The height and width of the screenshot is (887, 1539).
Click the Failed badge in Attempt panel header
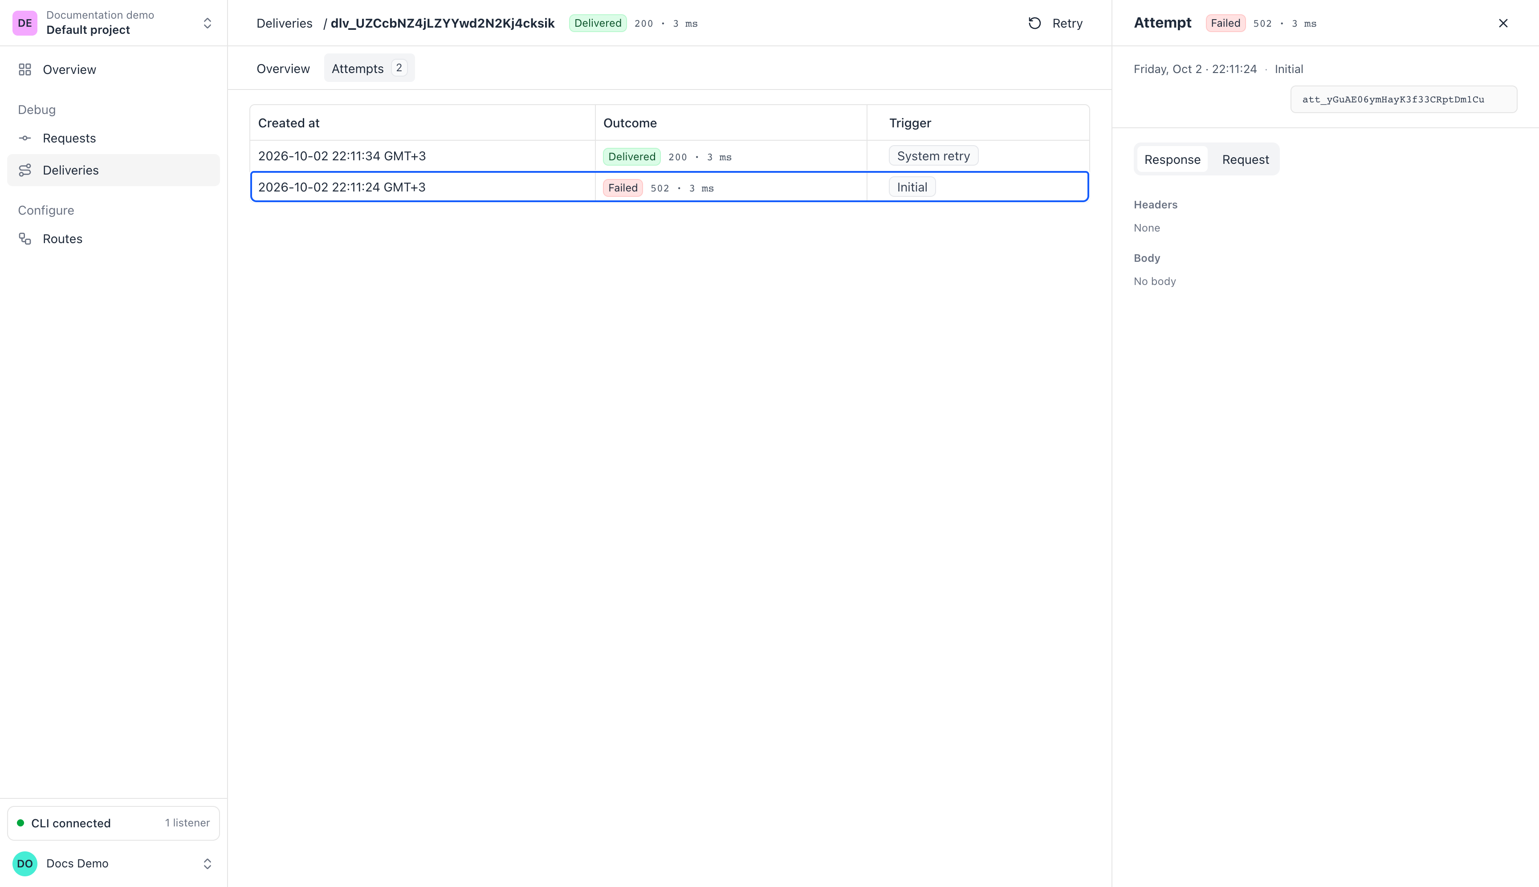(1225, 23)
